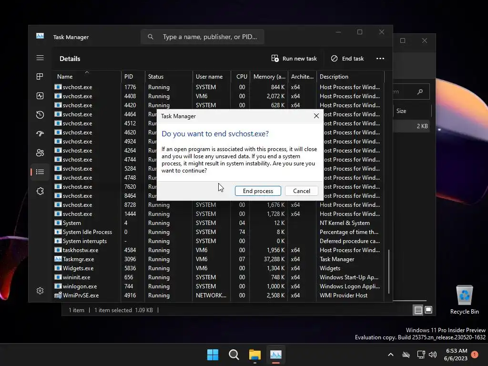
Task: Select svchost.exe row with PID 1444
Action: click(x=219, y=214)
